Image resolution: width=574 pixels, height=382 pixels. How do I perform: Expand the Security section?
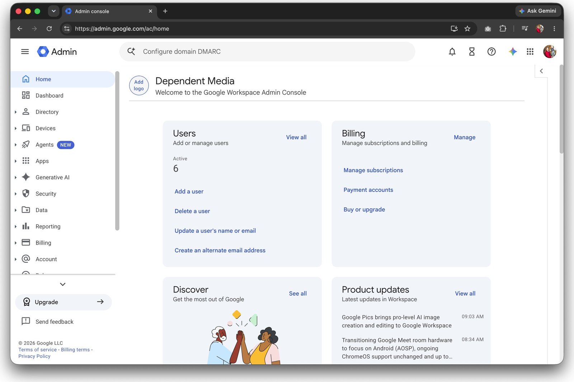15,194
